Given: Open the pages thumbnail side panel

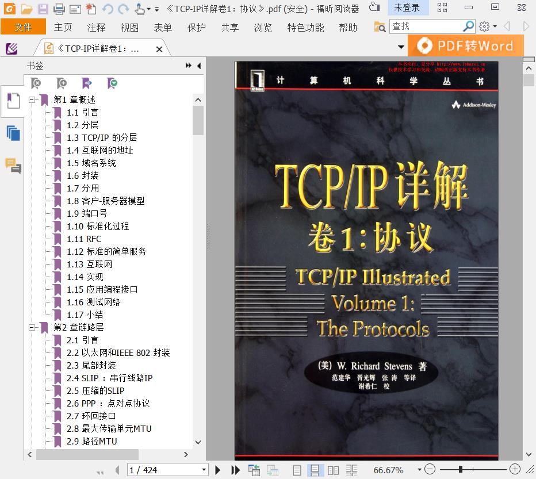Looking at the screenshot, I should pos(13,133).
